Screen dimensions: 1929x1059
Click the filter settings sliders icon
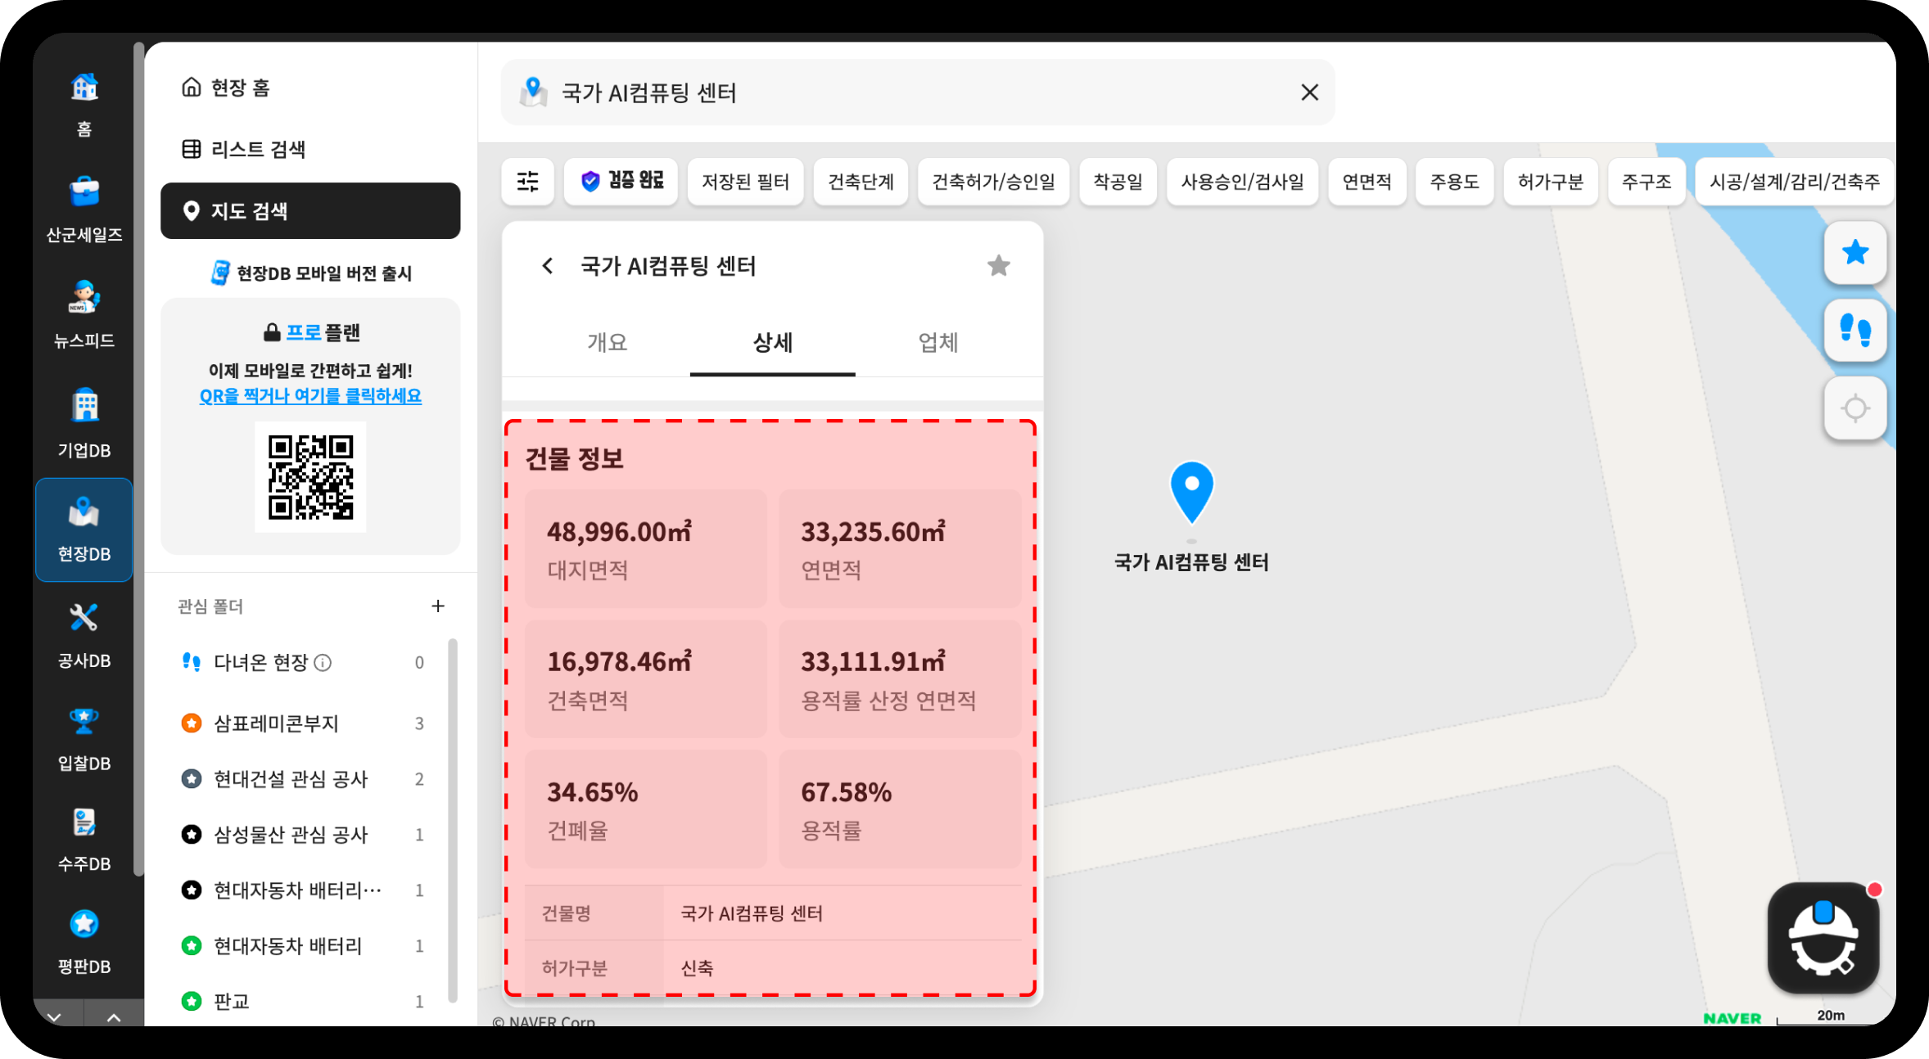[528, 181]
